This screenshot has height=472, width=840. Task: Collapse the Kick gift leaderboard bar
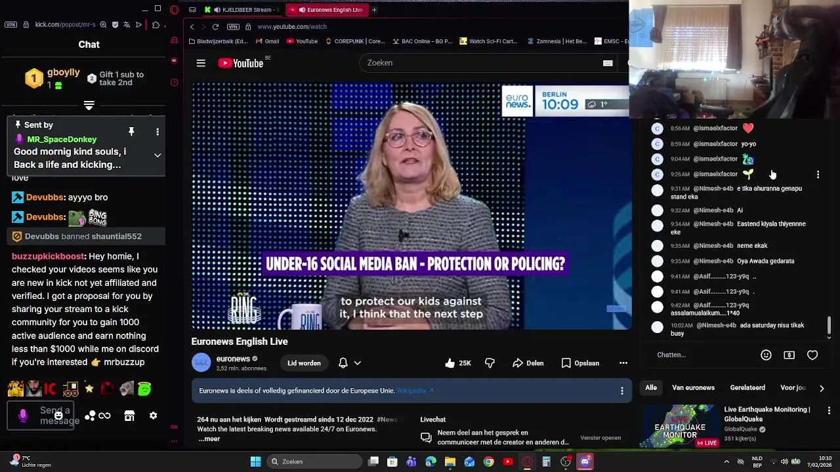(89, 105)
